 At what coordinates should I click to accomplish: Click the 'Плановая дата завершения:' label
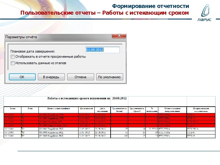click(33, 51)
